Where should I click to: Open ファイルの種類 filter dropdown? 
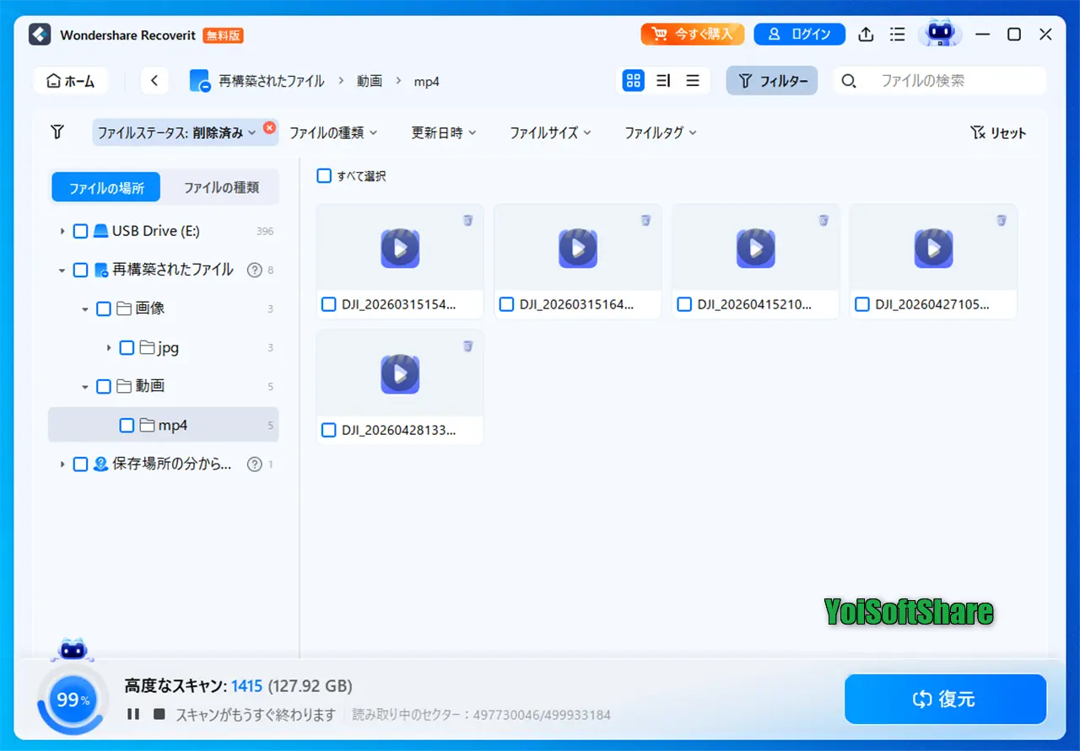(x=333, y=132)
